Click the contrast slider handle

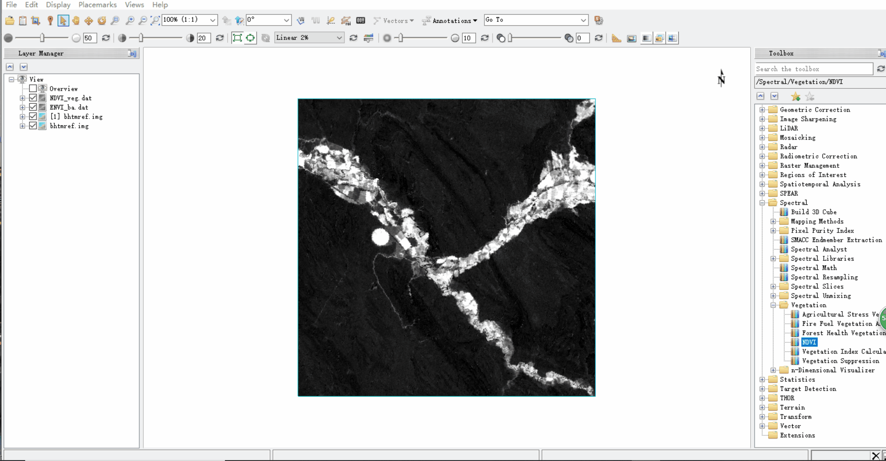click(x=141, y=38)
